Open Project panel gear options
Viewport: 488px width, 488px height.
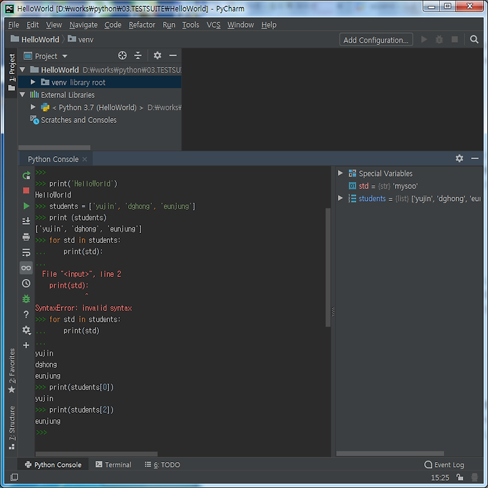point(157,56)
